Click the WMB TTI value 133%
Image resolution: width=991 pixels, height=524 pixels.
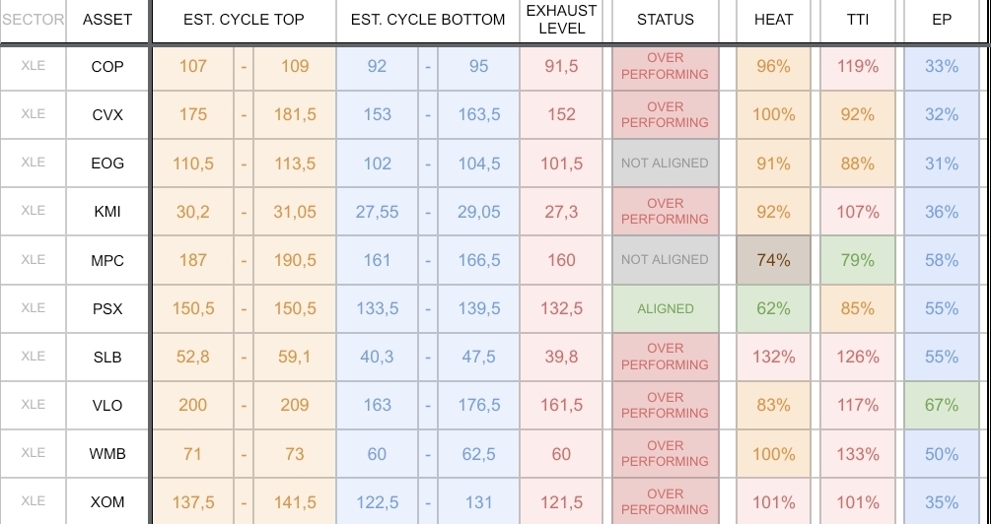coord(858,453)
